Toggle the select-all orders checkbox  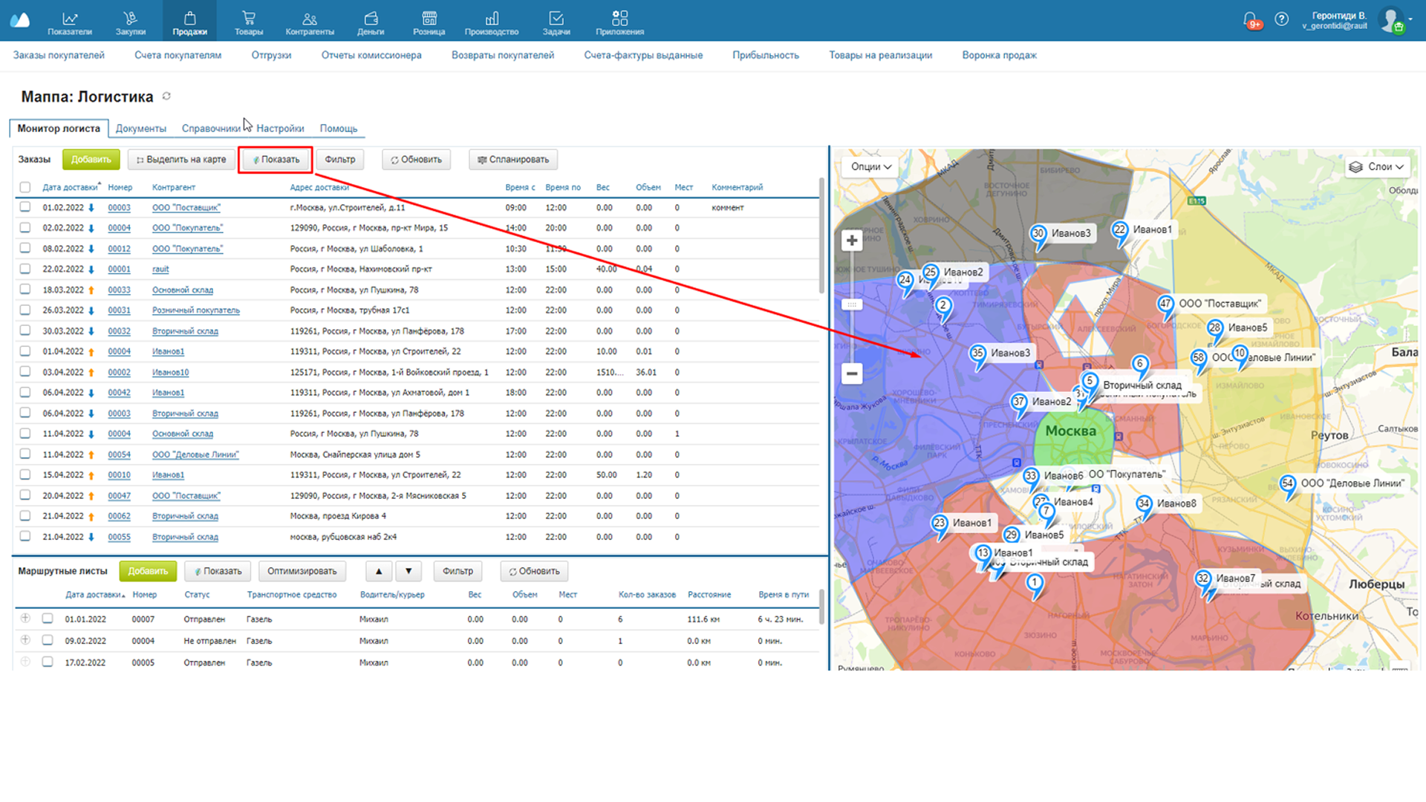pos(25,187)
